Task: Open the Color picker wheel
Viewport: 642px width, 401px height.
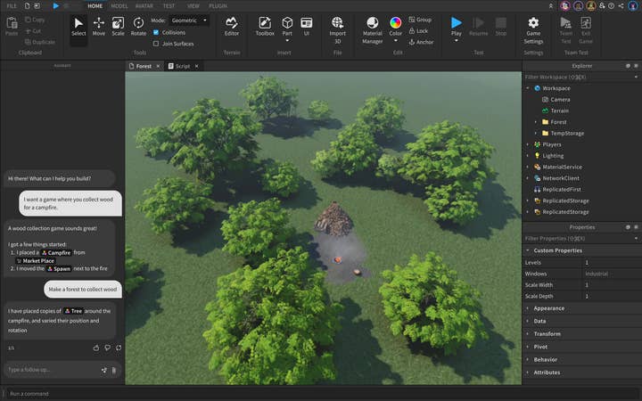Action: coord(396,22)
